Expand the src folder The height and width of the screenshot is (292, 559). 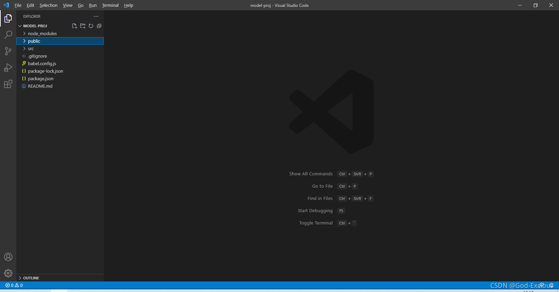pyautogui.click(x=60, y=48)
